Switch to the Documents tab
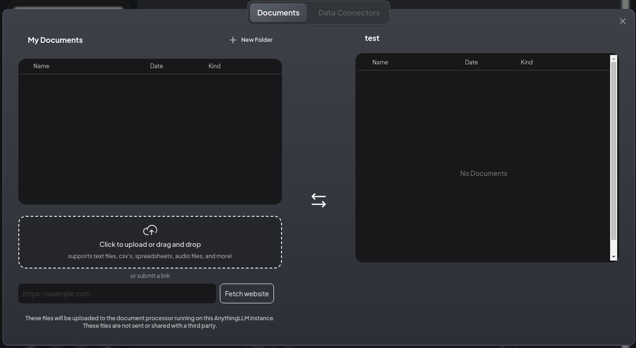Image resolution: width=636 pixels, height=348 pixels. [278, 13]
